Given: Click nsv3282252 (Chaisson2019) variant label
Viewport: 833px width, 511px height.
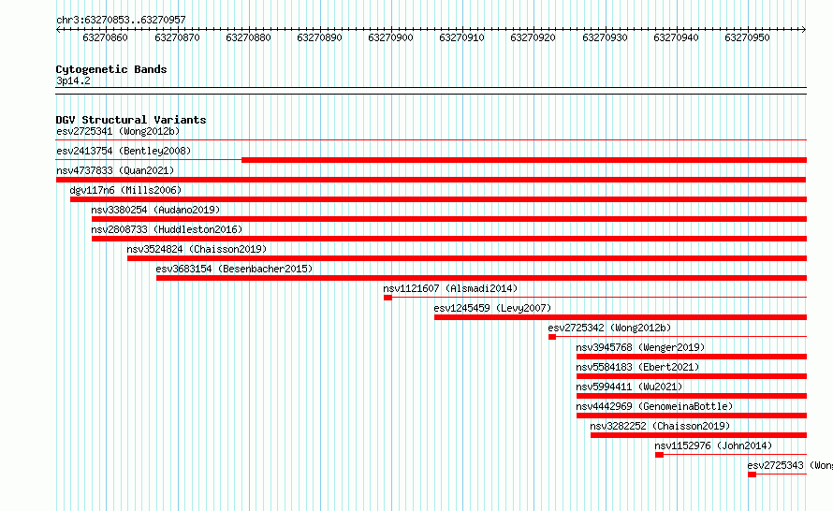Looking at the screenshot, I should 661,426.
